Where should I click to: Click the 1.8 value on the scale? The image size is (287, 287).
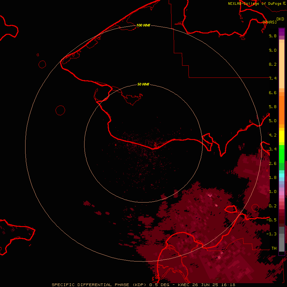click(x=273, y=178)
